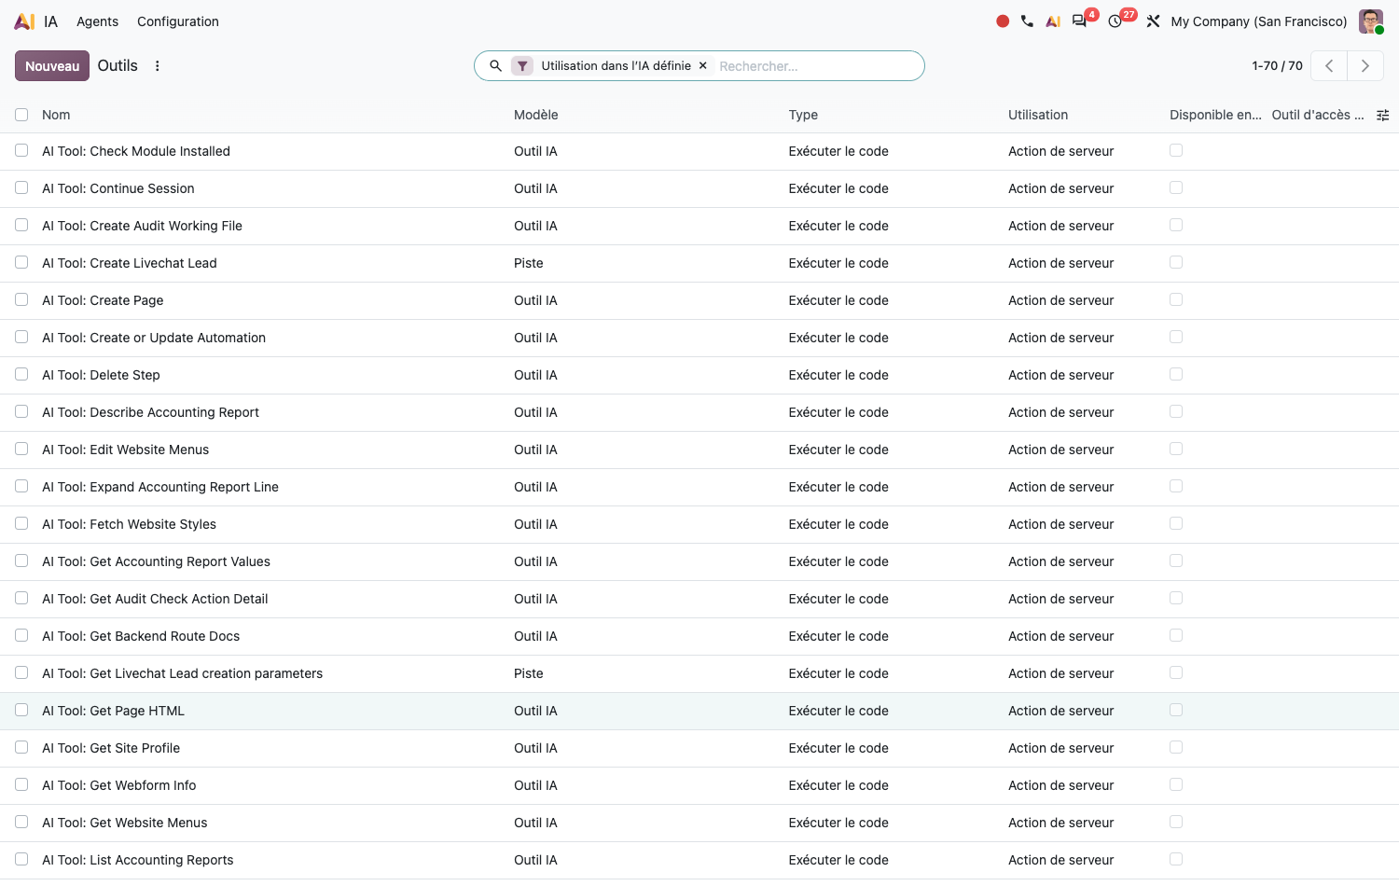Open the user avatar menu

click(1371, 21)
